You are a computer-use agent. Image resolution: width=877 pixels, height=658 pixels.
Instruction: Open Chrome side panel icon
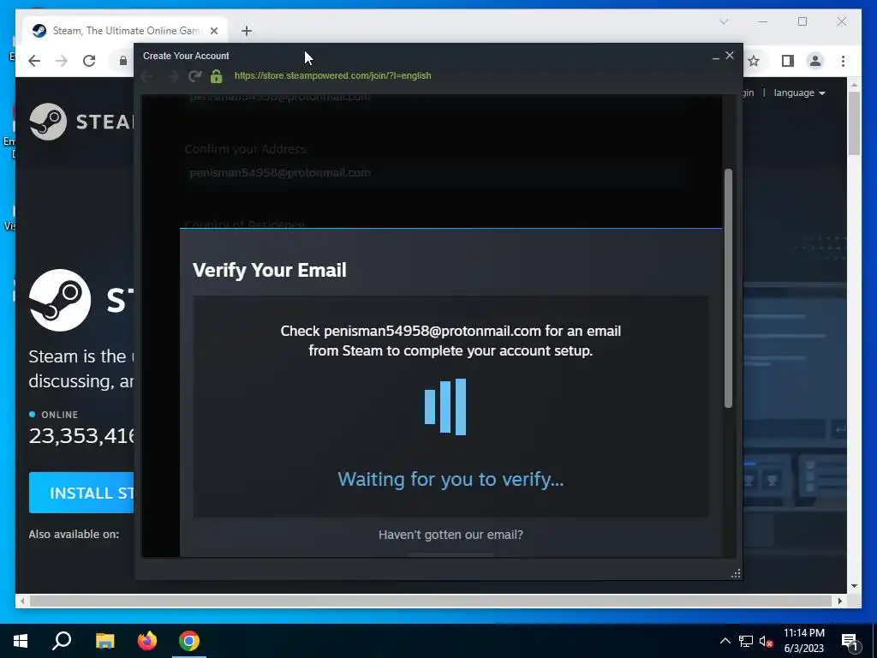(x=788, y=61)
